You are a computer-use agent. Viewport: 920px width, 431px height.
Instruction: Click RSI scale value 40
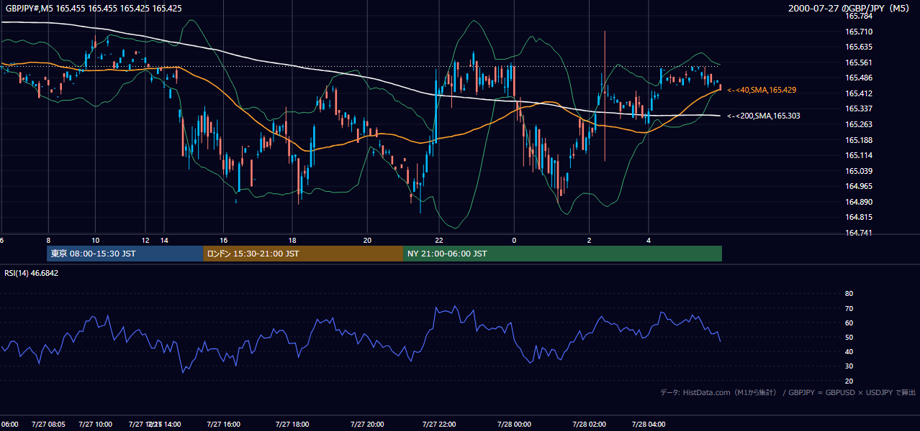pos(849,351)
